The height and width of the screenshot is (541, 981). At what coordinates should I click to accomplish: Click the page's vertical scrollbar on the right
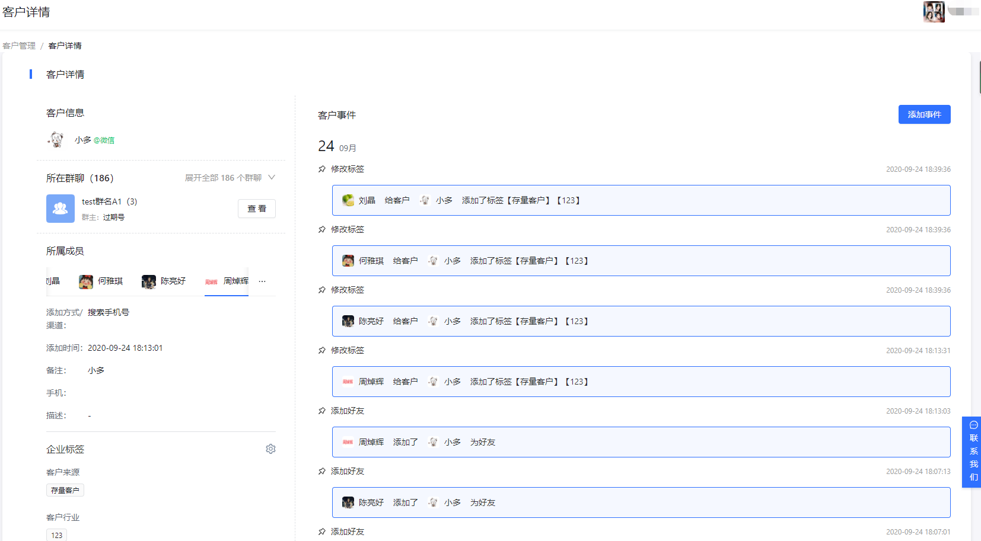(x=979, y=77)
